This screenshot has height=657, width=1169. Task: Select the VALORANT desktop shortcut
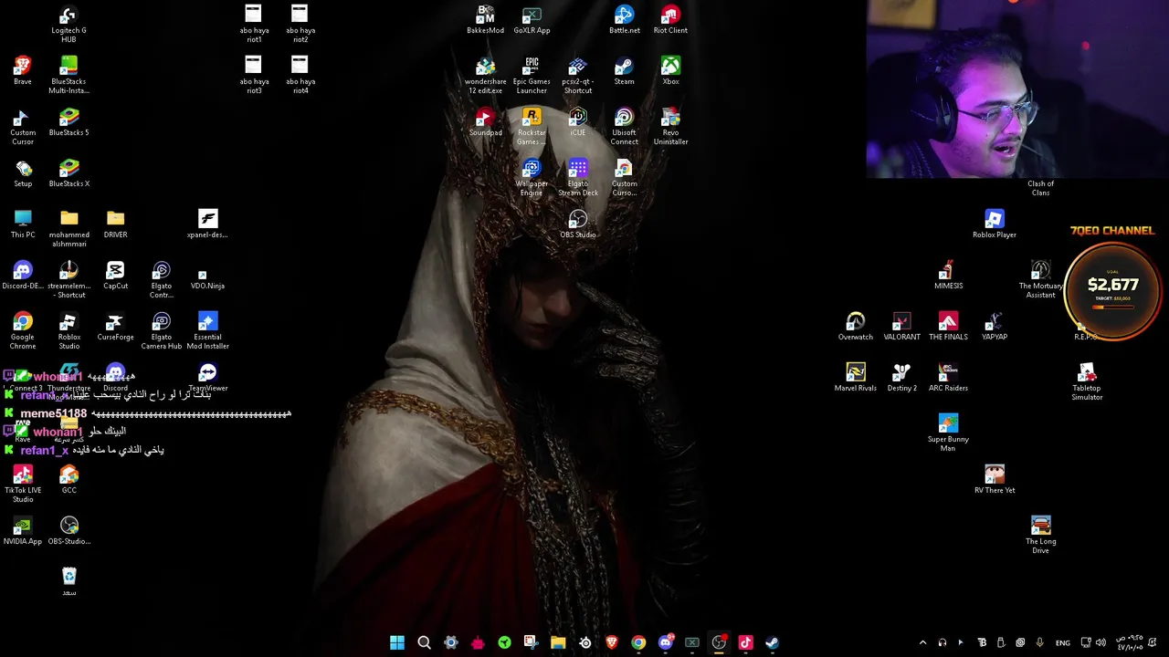tap(901, 327)
